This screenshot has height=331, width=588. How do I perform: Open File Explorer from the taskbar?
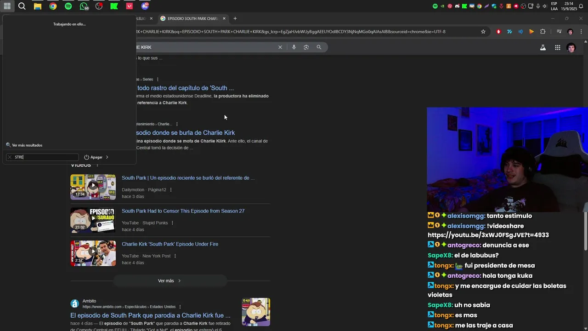coord(38,6)
